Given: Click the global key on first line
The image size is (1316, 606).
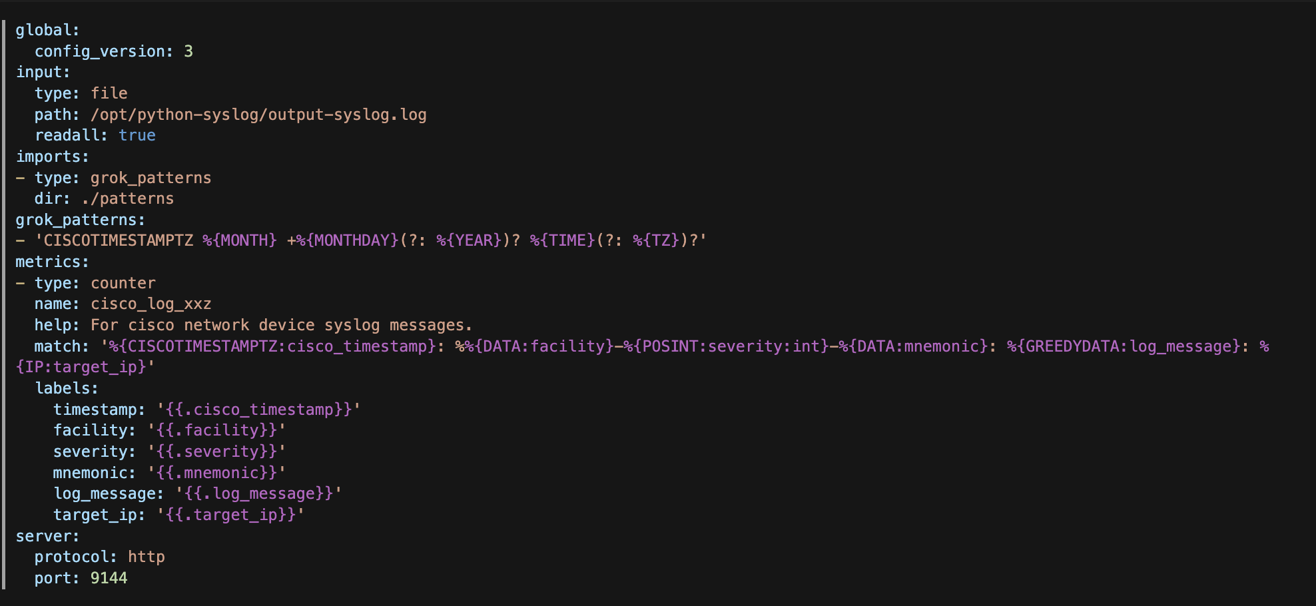Looking at the screenshot, I should click(x=47, y=30).
